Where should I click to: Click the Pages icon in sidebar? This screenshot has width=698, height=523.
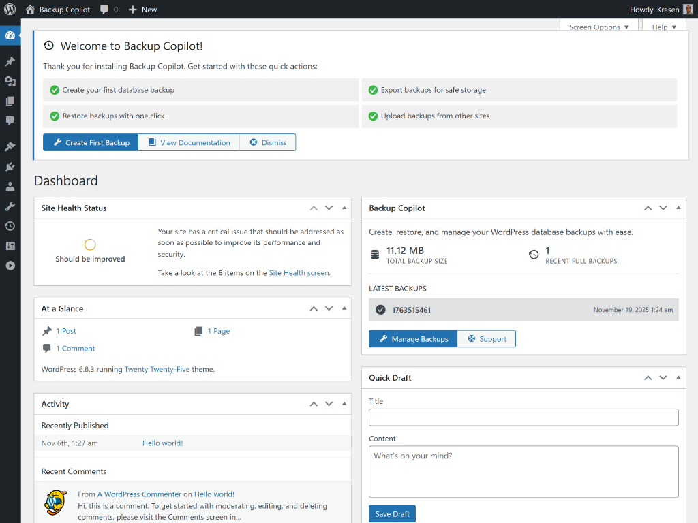pos(10,101)
